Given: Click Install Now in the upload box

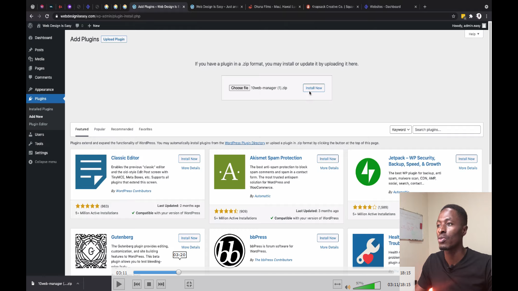Looking at the screenshot, I should point(314,88).
